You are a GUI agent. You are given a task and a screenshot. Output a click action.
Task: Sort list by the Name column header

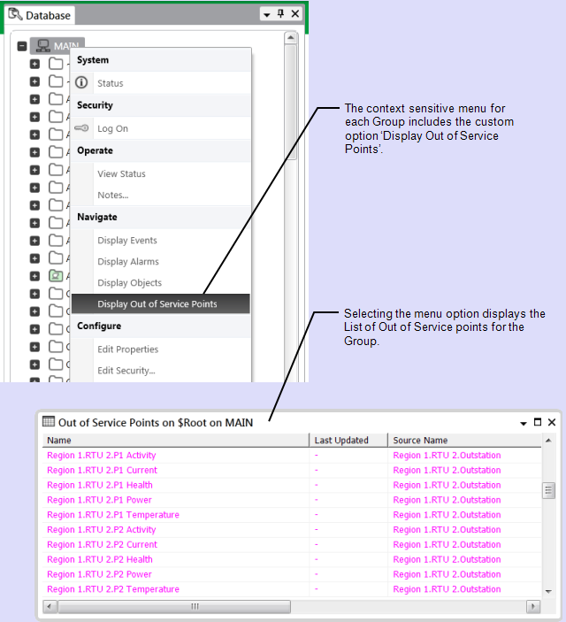(177, 440)
